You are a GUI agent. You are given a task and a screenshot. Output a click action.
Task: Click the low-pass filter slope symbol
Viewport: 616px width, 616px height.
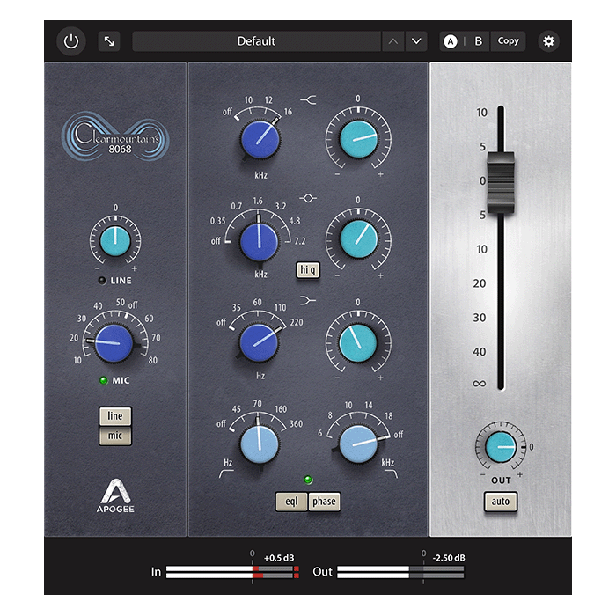point(391,474)
